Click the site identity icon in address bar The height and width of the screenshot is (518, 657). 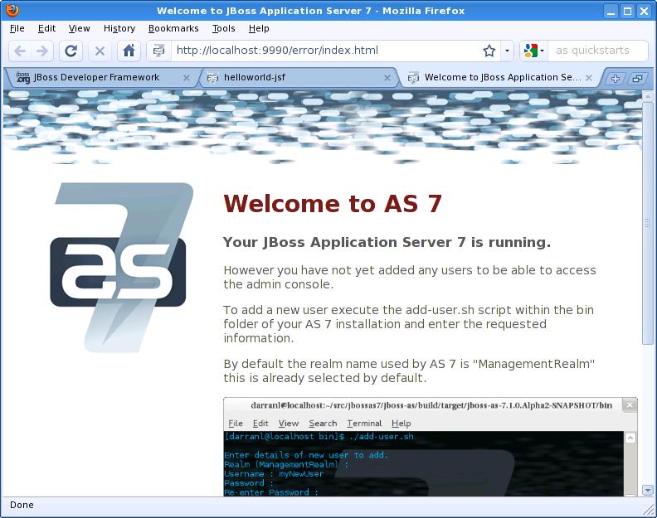pyautogui.click(x=158, y=51)
